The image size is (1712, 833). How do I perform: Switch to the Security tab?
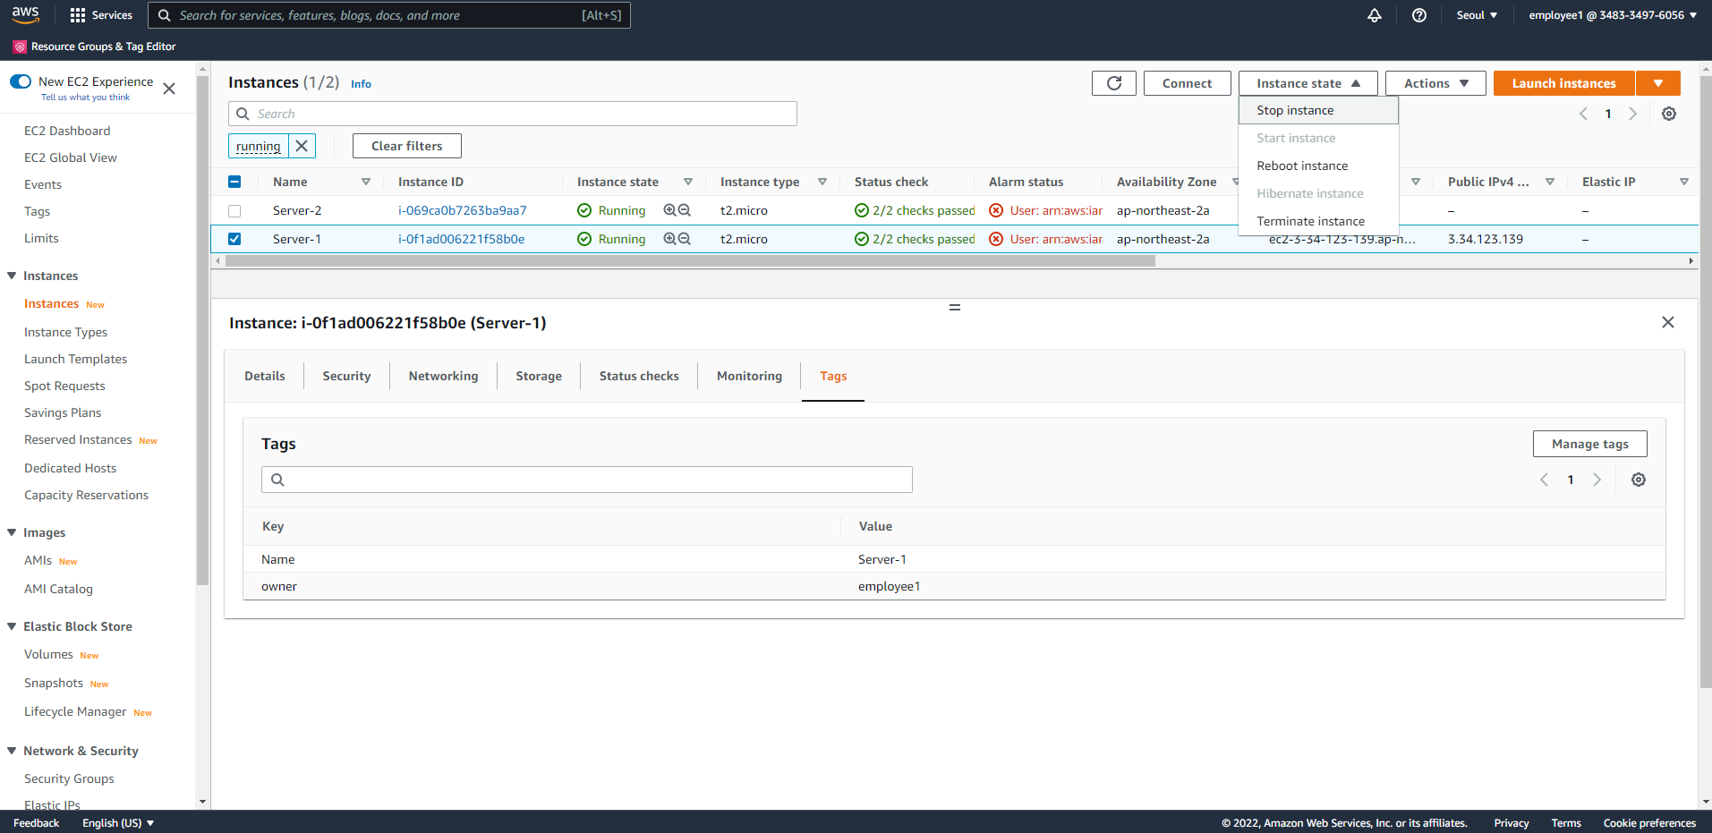click(346, 376)
